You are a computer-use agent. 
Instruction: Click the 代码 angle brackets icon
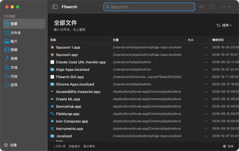[x=7, y=76]
